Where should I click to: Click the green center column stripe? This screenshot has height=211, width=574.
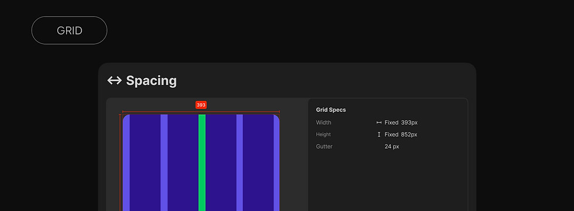(x=202, y=163)
